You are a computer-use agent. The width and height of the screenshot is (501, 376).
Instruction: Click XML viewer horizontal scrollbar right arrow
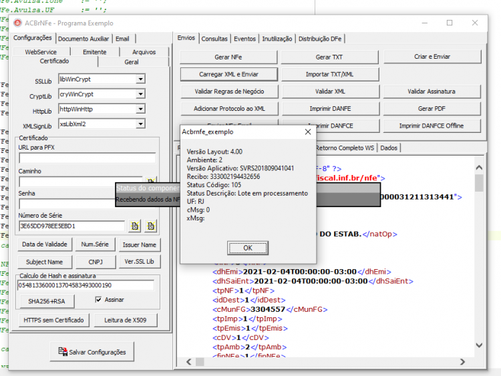462,361
